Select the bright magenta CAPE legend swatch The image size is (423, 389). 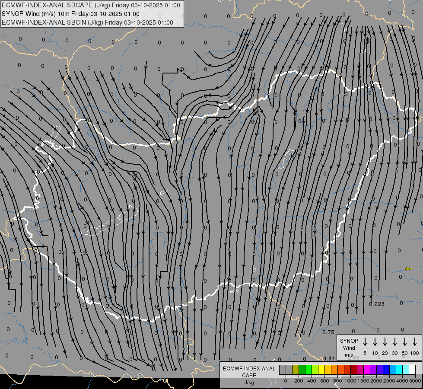367,370
